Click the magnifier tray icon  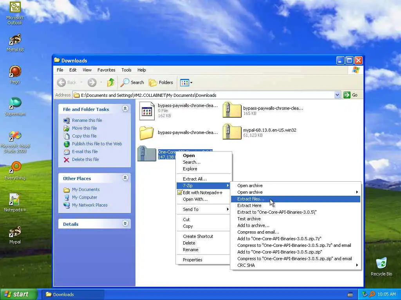(x=372, y=294)
